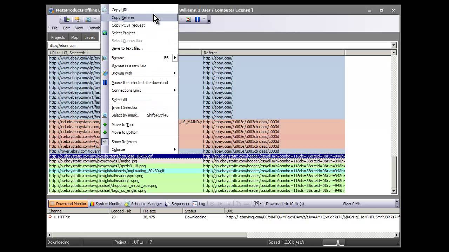Toggle the Show Referers checkmark
The height and width of the screenshot is (252, 449).
coord(105,142)
